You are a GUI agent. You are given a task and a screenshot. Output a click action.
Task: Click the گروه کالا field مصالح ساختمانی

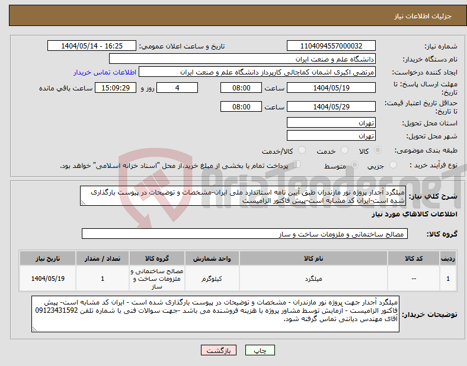pos(245,234)
